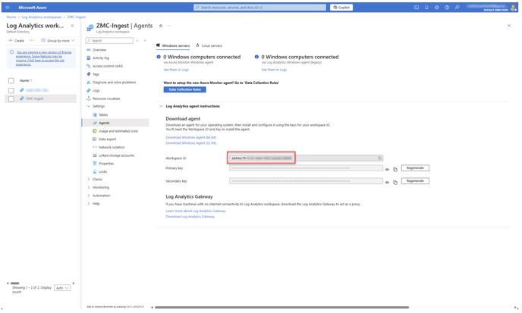Image resolution: width=522 pixels, height=313 pixels.
Task: Open Overview in the resource menu
Action: (99, 50)
